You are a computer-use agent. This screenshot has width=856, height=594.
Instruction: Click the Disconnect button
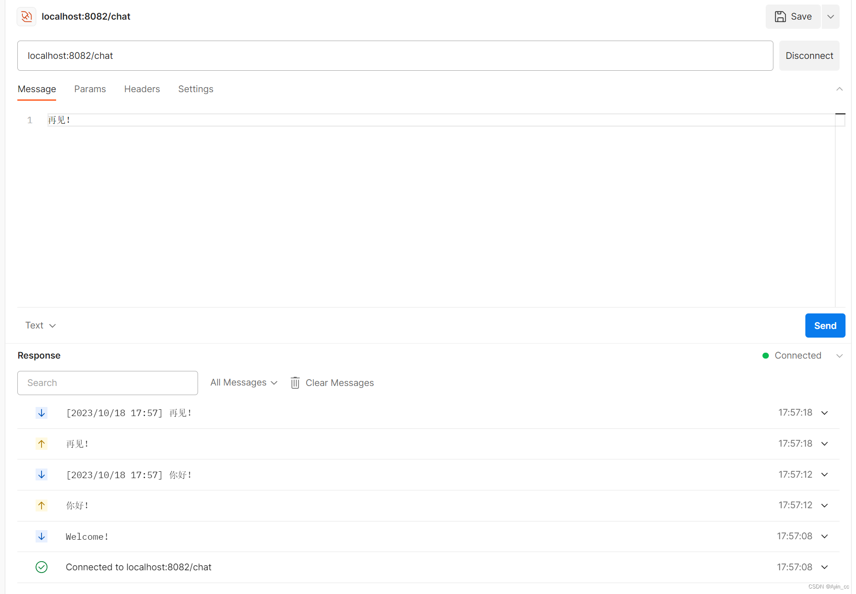pos(809,55)
